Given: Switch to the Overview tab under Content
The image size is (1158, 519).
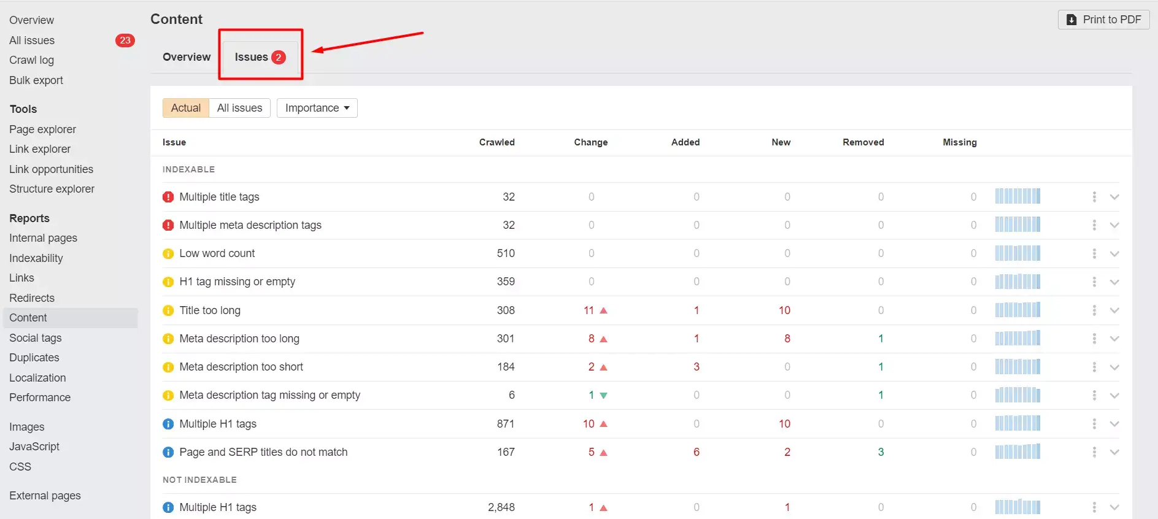Looking at the screenshot, I should [187, 57].
